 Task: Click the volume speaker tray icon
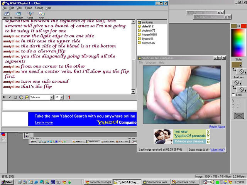(x=213, y=182)
